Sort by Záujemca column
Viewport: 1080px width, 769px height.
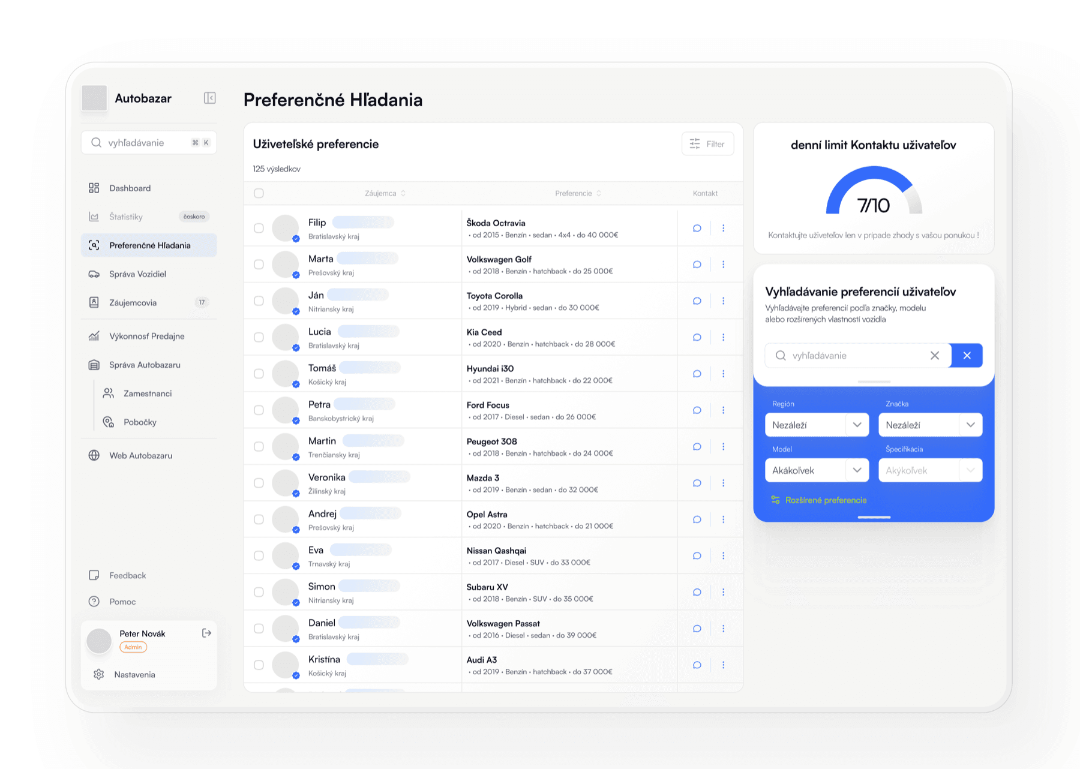[385, 193]
